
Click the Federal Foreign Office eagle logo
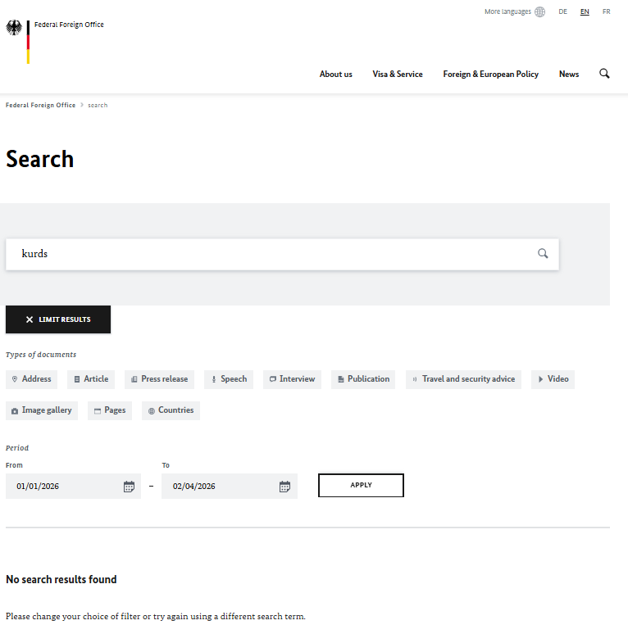15,29
